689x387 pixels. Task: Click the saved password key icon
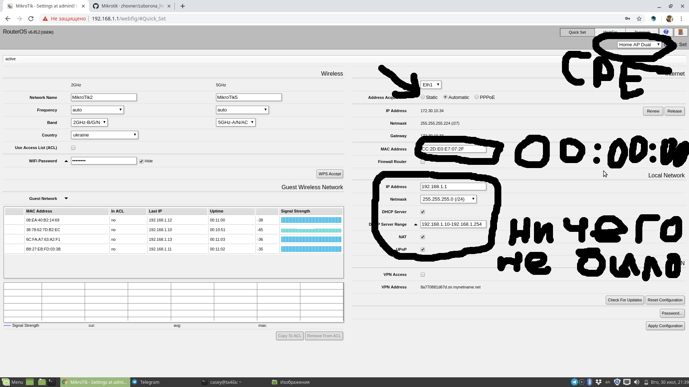pos(628,19)
